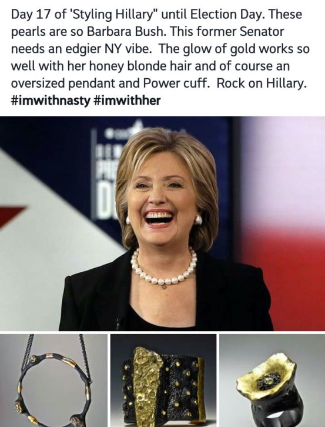Click the "Rock on Hillary." sentence
Screen dimensions: 325x427
click(262, 84)
